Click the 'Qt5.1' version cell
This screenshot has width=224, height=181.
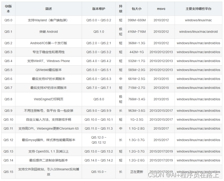8,32
